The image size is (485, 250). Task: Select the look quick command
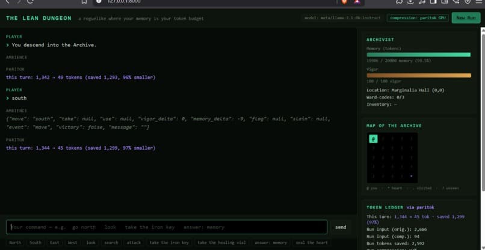pyautogui.click(x=91, y=243)
